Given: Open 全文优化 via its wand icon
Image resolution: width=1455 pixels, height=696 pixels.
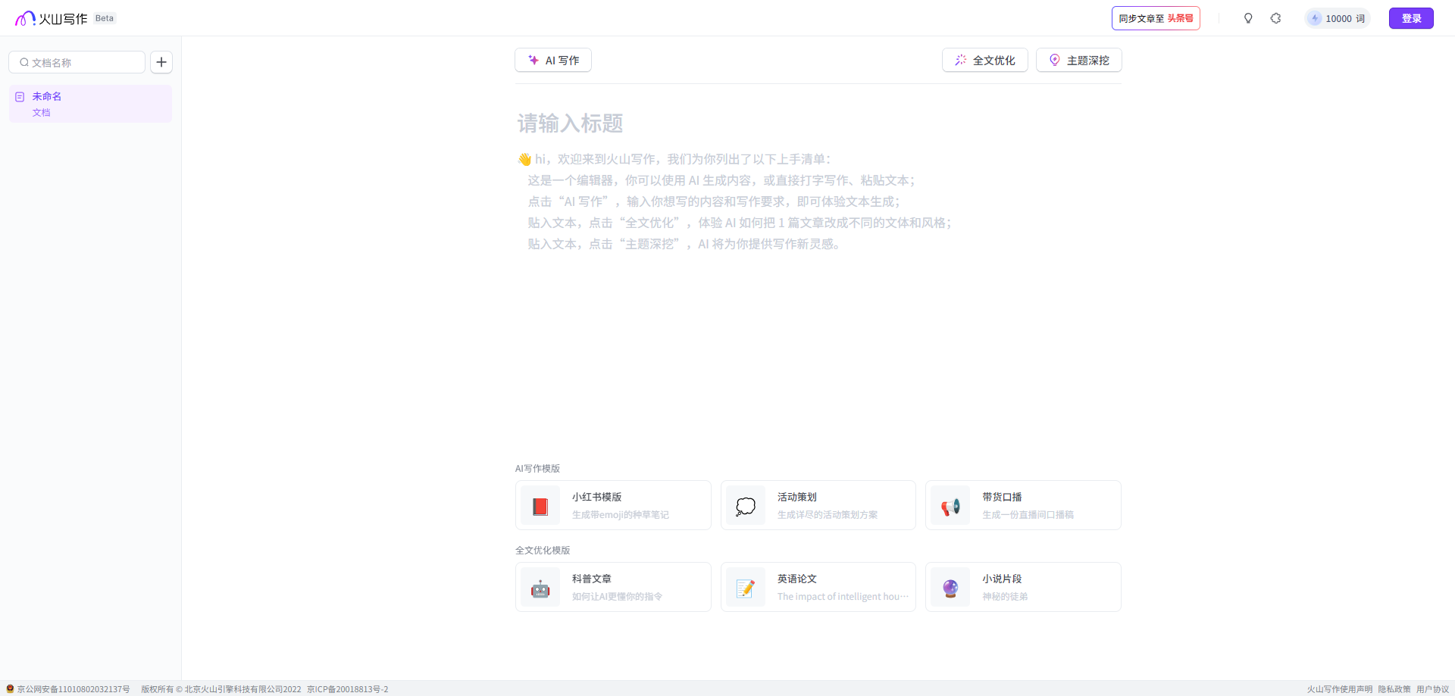Looking at the screenshot, I should click(x=960, y=60).
